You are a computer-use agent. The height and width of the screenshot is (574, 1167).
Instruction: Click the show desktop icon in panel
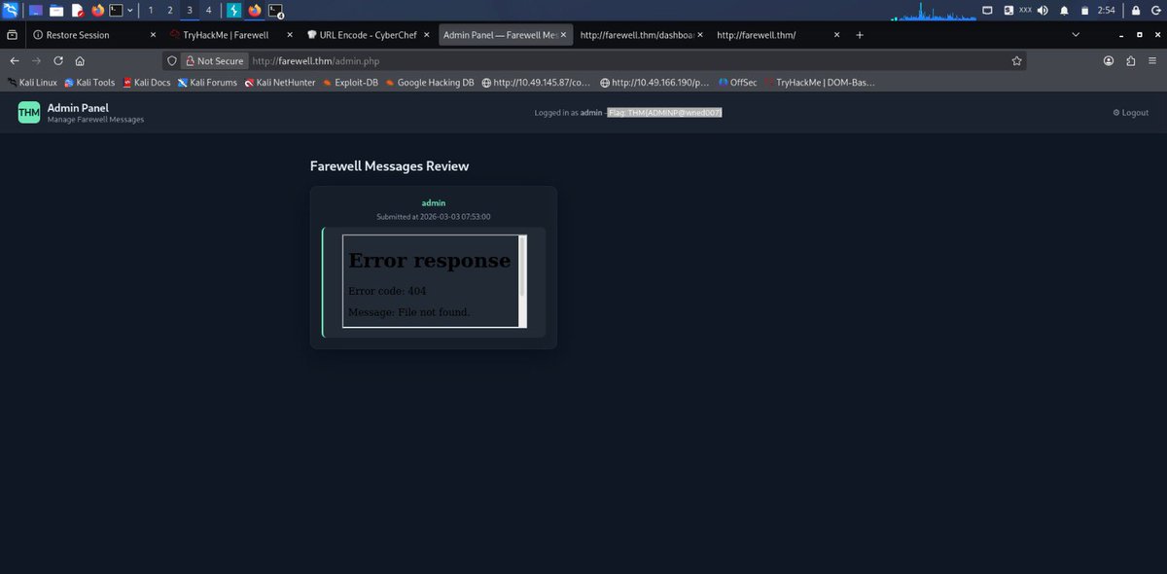(35, 11)
